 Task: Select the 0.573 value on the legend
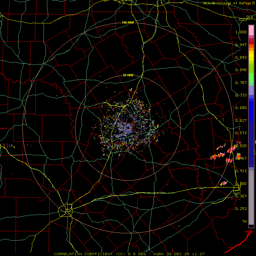(x=241, y=133)
